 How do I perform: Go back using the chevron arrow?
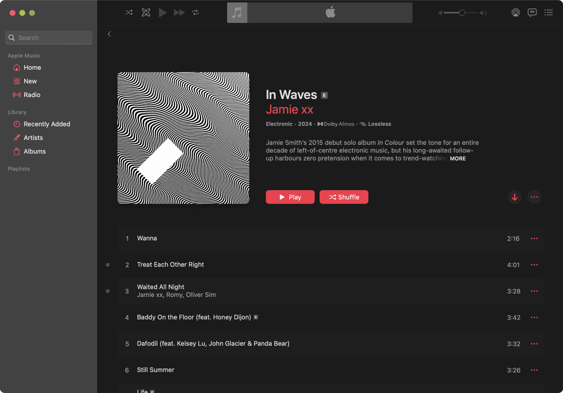pos(109,34)
